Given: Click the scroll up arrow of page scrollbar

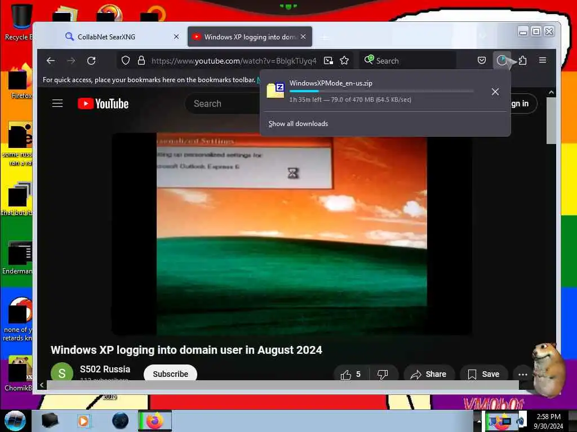Looking at the screenshot, I should 551,93.
